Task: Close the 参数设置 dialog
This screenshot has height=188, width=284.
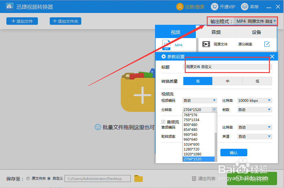Action: [x=272, y=57]
